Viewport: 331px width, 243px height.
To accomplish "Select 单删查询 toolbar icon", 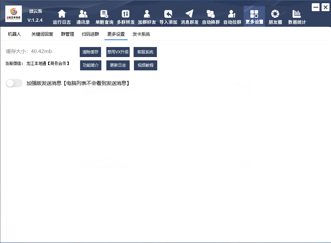I will tap(104, 14).
